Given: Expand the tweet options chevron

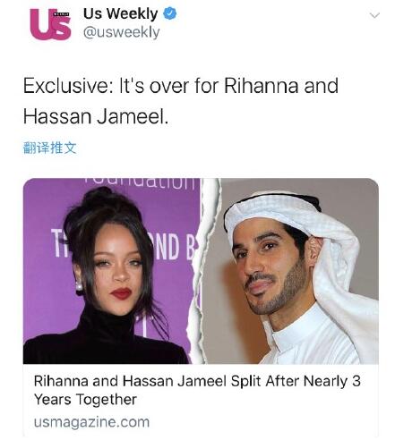Looking at the screenshot, I should pyautogui.click(x=374, y=15).
